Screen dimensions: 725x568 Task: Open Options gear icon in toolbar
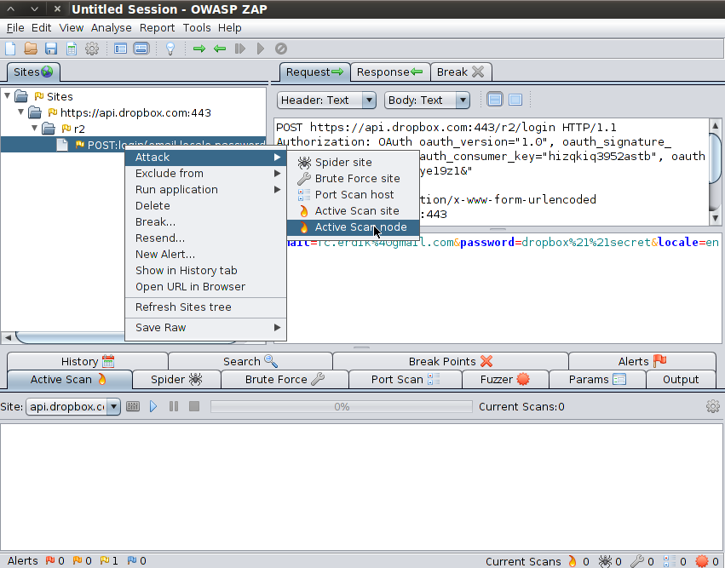point(92,49)
